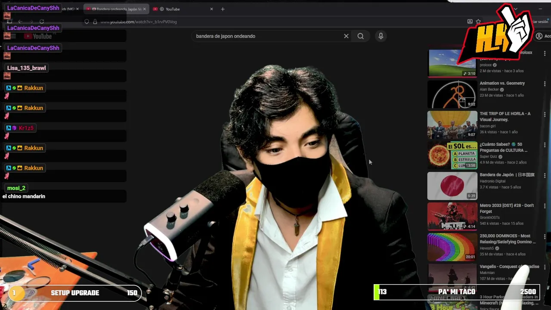Click the YouTube account sign-in button
This screenshot has height=310, width=551.
(x=542, y=36)
